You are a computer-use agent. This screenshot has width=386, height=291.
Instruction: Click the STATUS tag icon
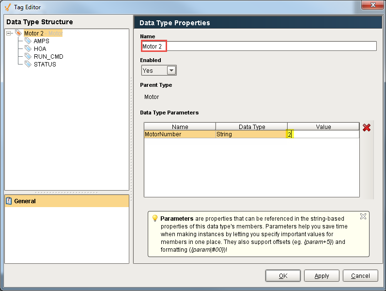click(x=28, y=65)
